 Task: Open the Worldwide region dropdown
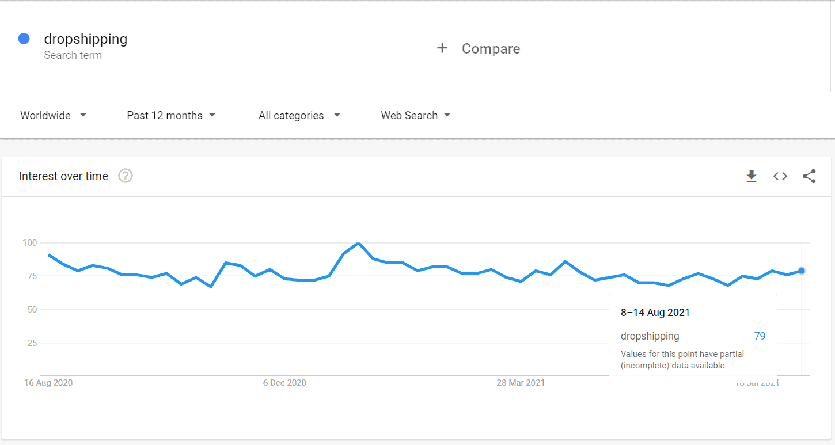(54, 115)
